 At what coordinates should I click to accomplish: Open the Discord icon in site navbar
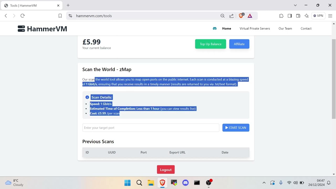(215, 28)
